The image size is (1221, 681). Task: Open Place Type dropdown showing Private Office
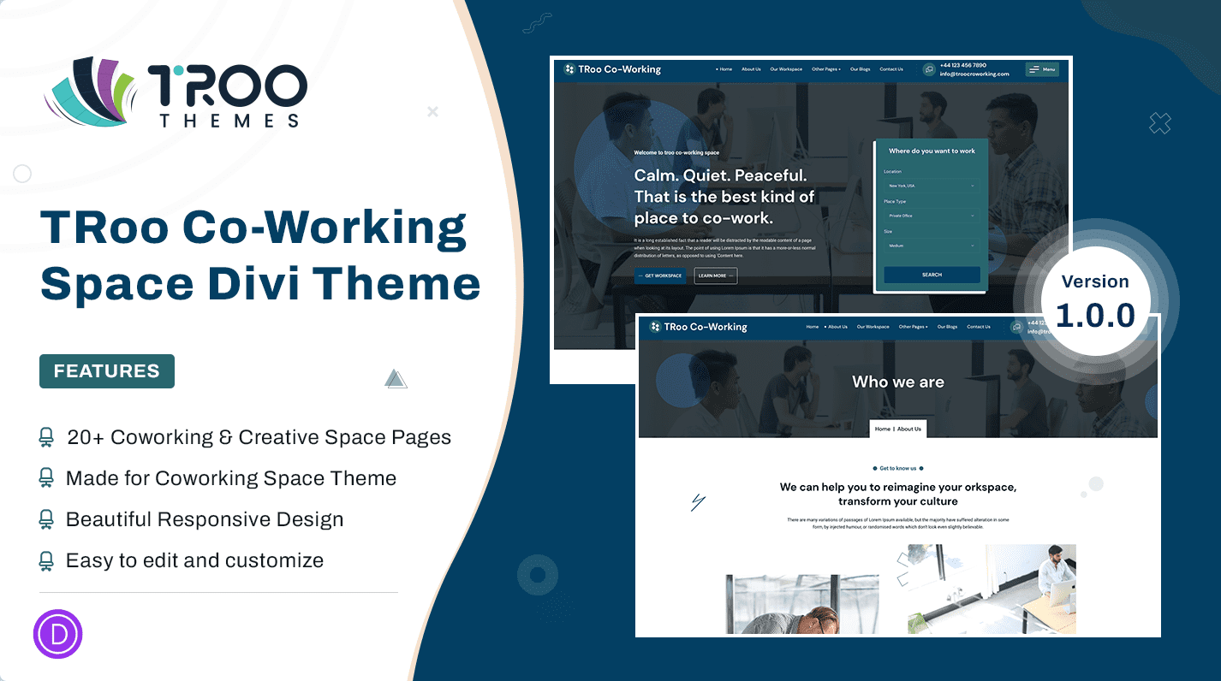(x=932, y=216)
